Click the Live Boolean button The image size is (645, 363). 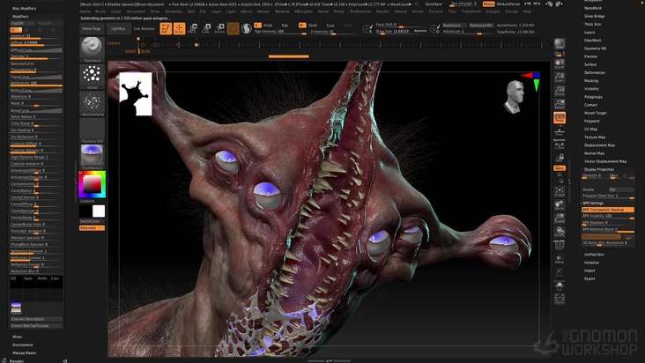click(145, 28)
